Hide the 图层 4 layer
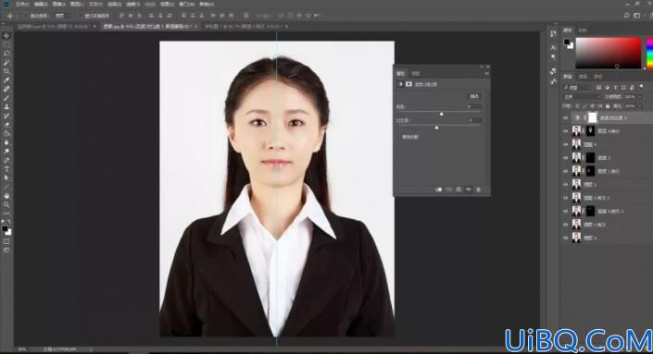653x354 pixels. click(x=566, y=144)
